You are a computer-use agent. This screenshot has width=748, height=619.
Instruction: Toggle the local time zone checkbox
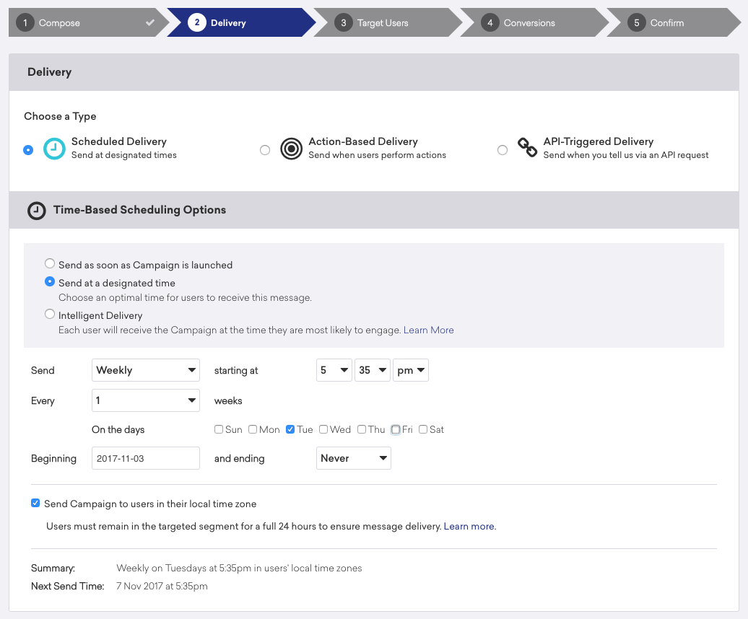(35, 504)
